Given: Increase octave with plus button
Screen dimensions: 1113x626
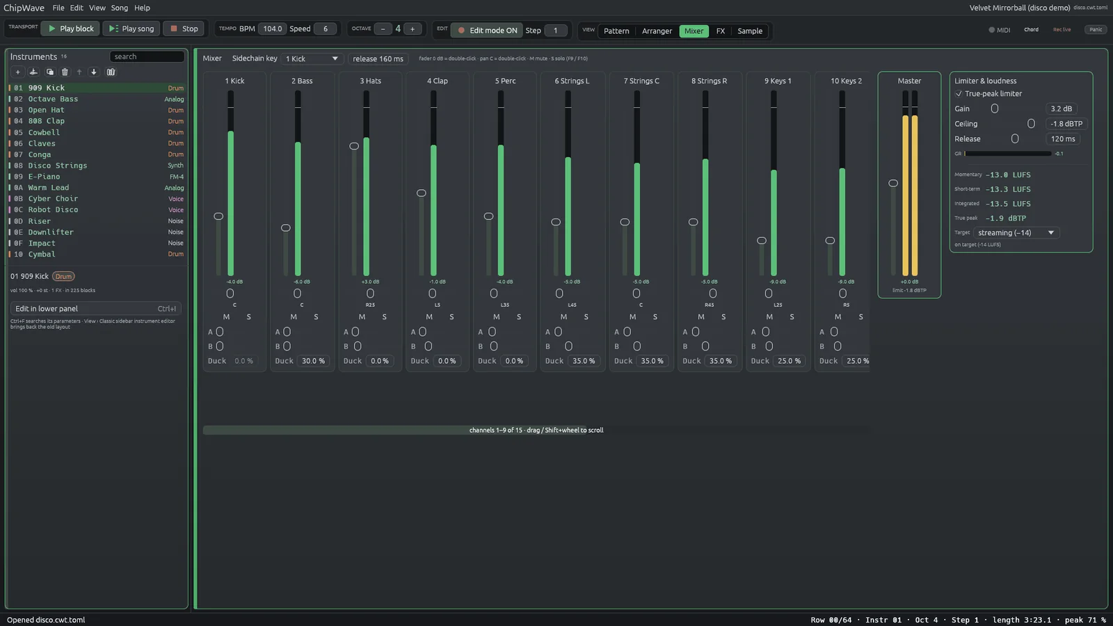Looking at the screenshot, I should coord(413,29).
